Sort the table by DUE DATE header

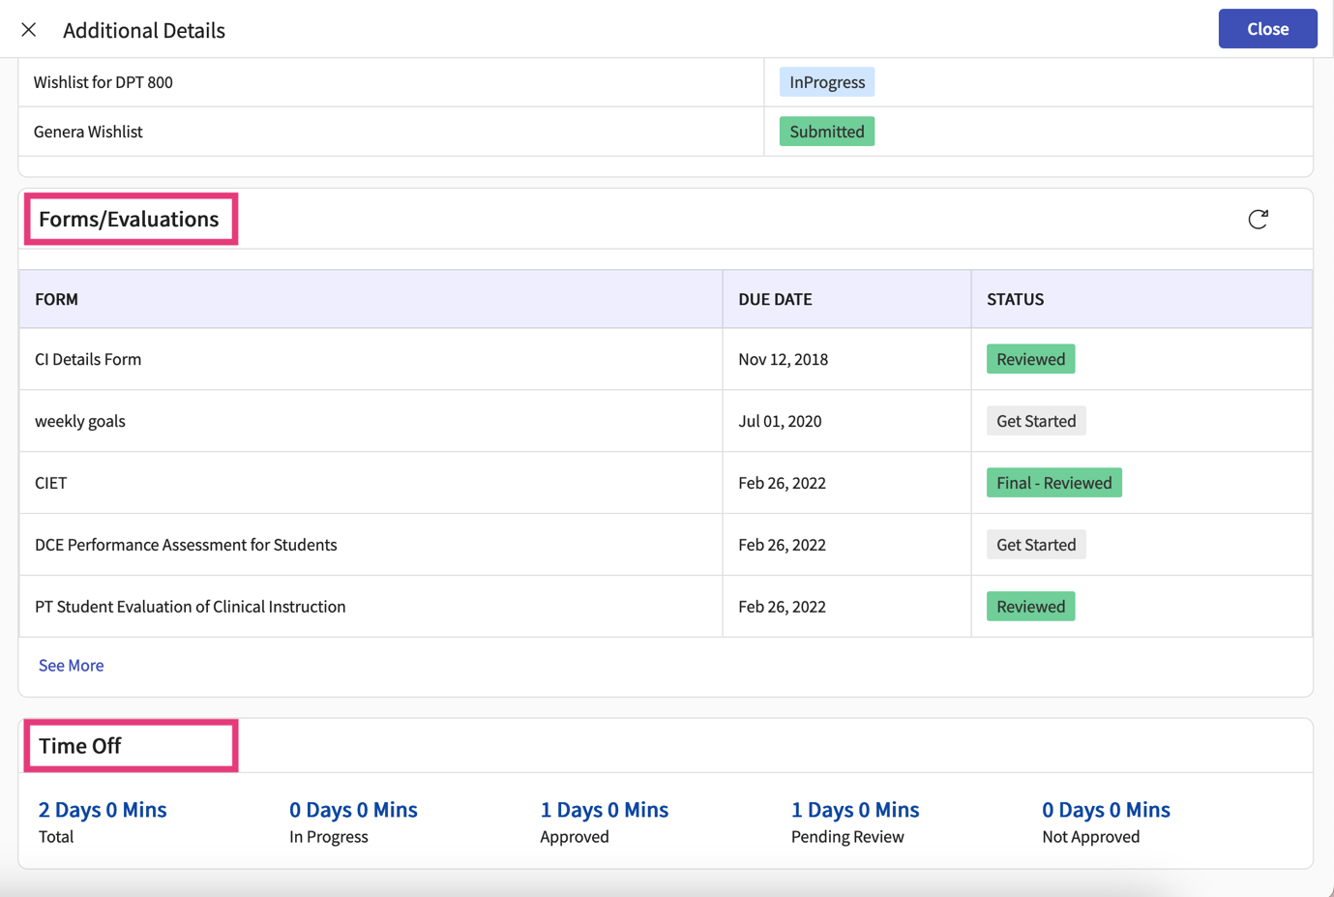click(x=774, y=299)
